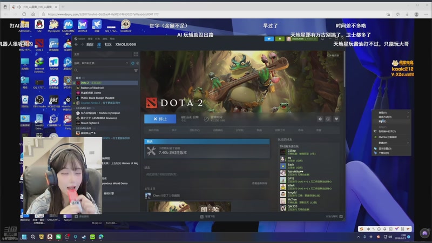Toggle the recent-activity clock filter in library
The width and height of the screenshot is (432, 243).
coord(133,63)
